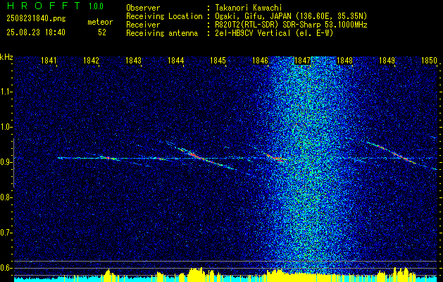Click the 0.7 kHz axis label
443x282 pixels.
coord(6,233)
